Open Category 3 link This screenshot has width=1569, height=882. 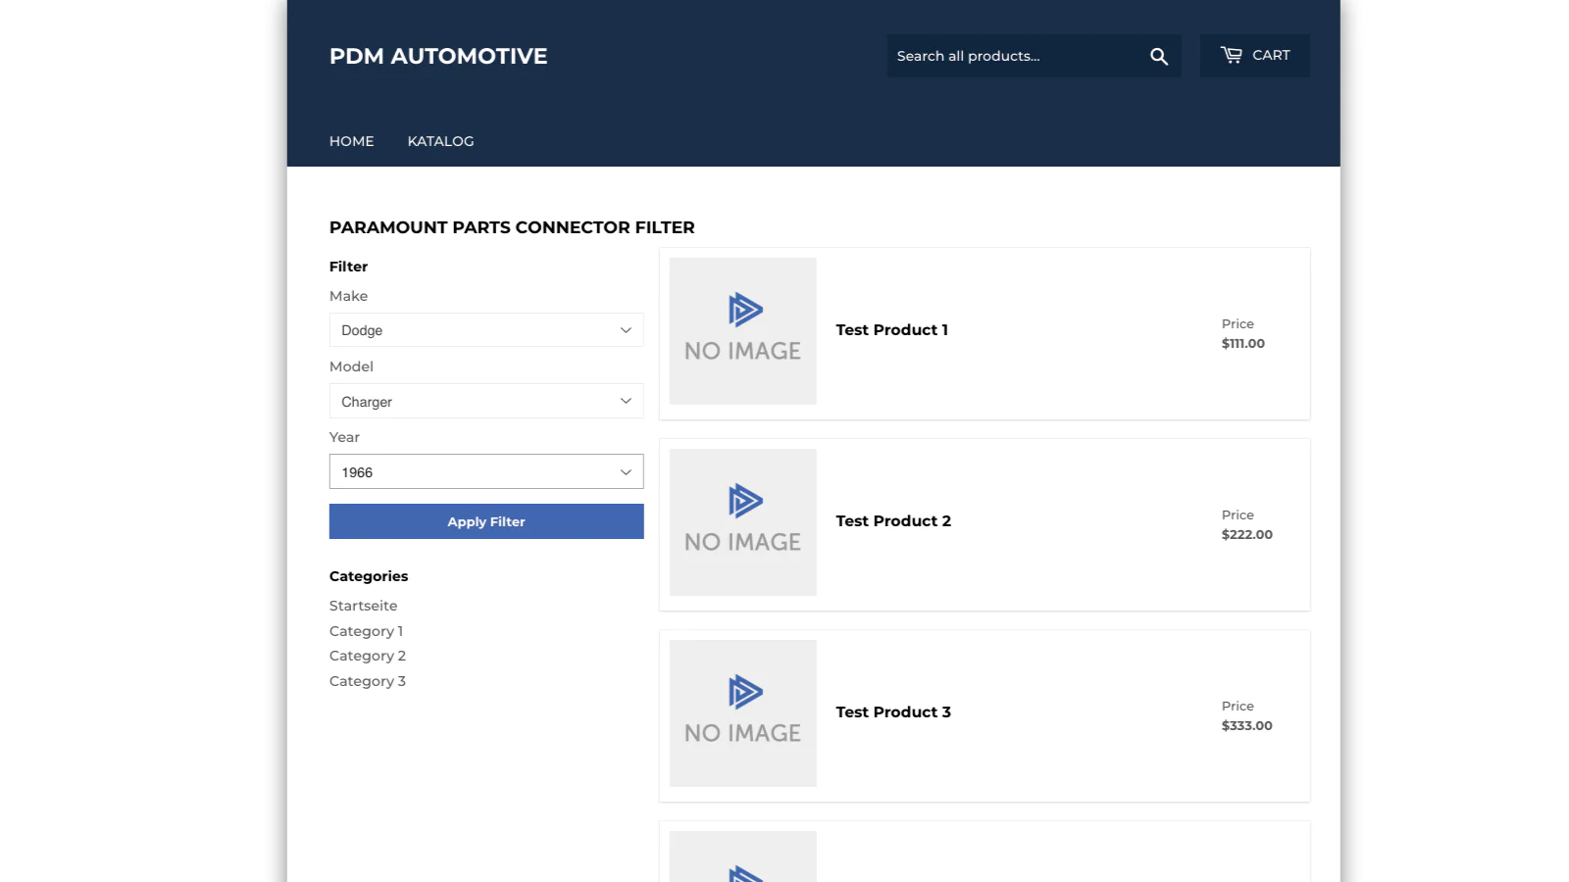[x=367, y=681]
